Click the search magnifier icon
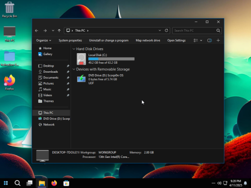Screen dimensions: 251x188 click(x=218, y=31)
